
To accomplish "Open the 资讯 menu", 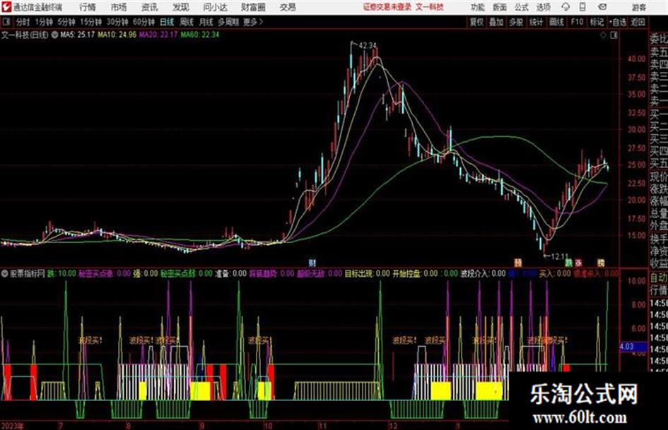I will point(150,7).
